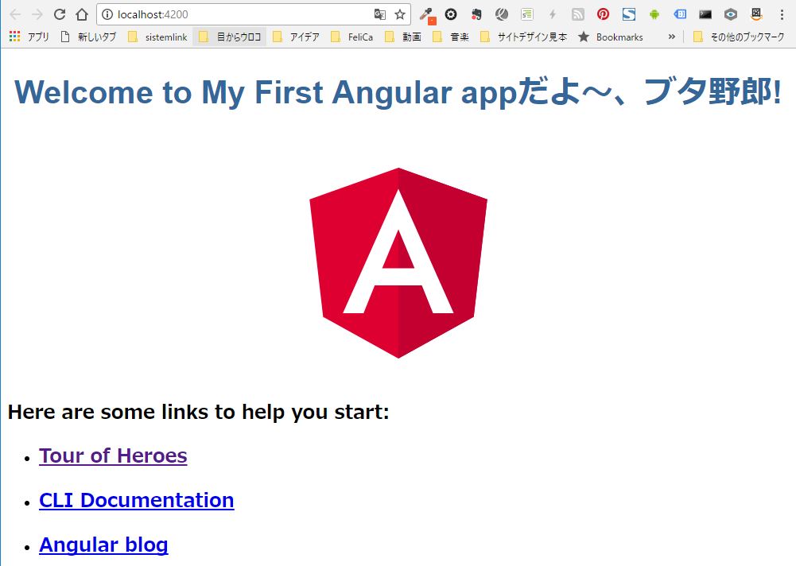Viewport: 796px width, 566px height.
Task: Open the CLI Documentation link
Action: (x=137, y=500)
